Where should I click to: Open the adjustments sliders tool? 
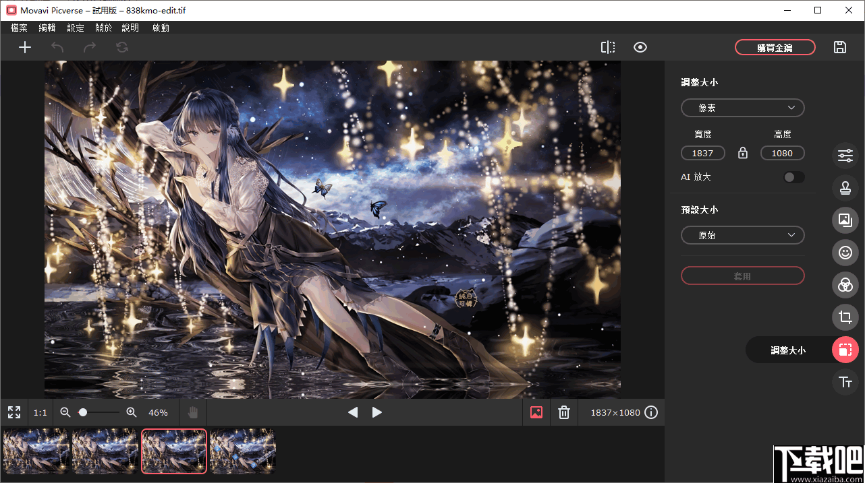tap(845, 156)
